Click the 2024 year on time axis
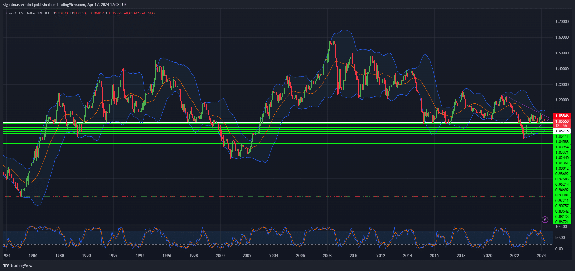The image size is (575, 271). [x=541, y=256]
